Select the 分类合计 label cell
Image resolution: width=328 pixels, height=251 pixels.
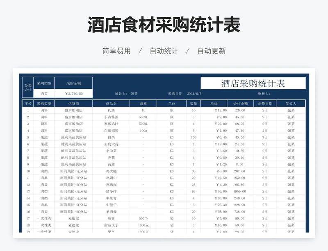pos(28,87)
